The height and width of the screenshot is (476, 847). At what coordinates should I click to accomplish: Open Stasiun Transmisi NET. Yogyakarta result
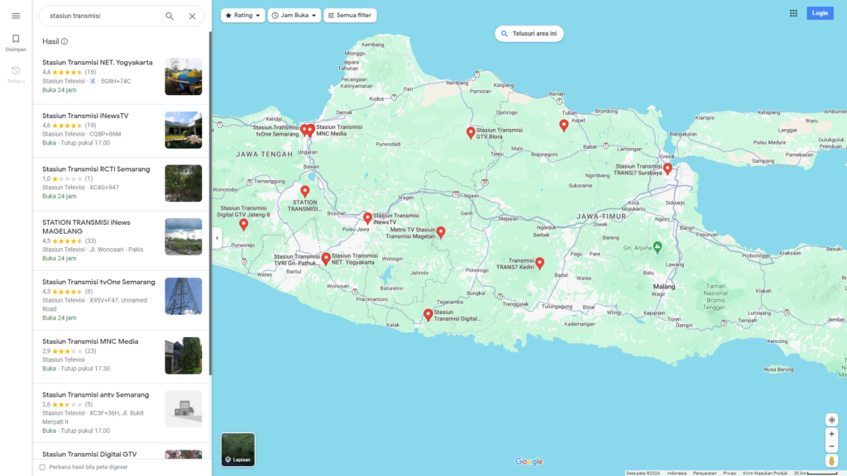coord(121,78)
